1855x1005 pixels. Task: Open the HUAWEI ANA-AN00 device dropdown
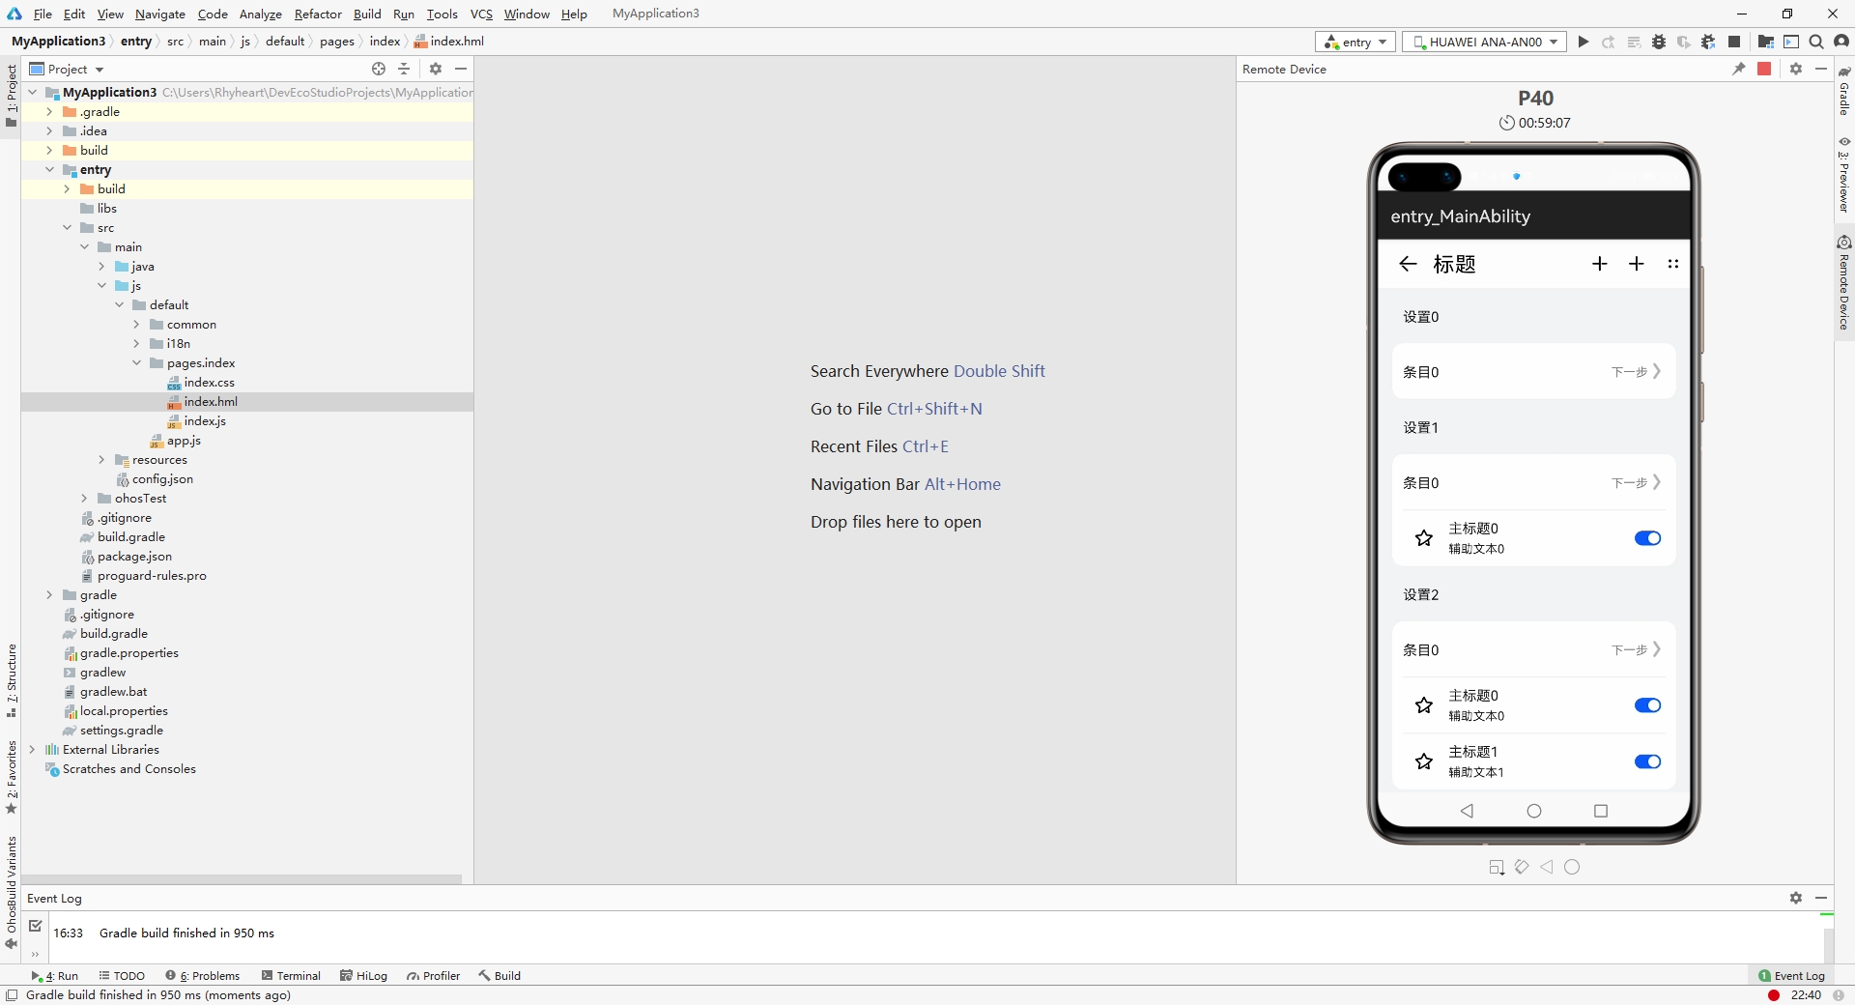click(1485, 42)
